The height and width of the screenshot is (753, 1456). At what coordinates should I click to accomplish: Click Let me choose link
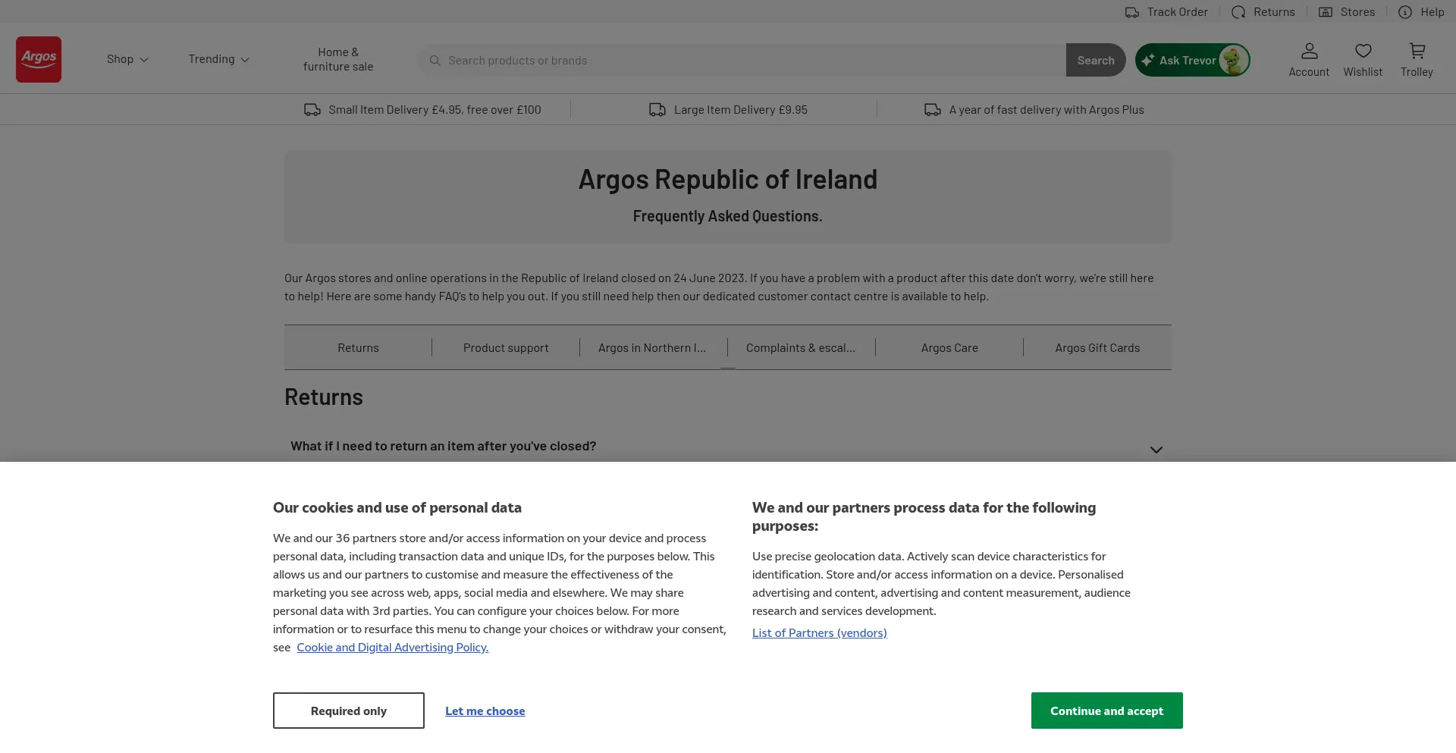(485, 711)
